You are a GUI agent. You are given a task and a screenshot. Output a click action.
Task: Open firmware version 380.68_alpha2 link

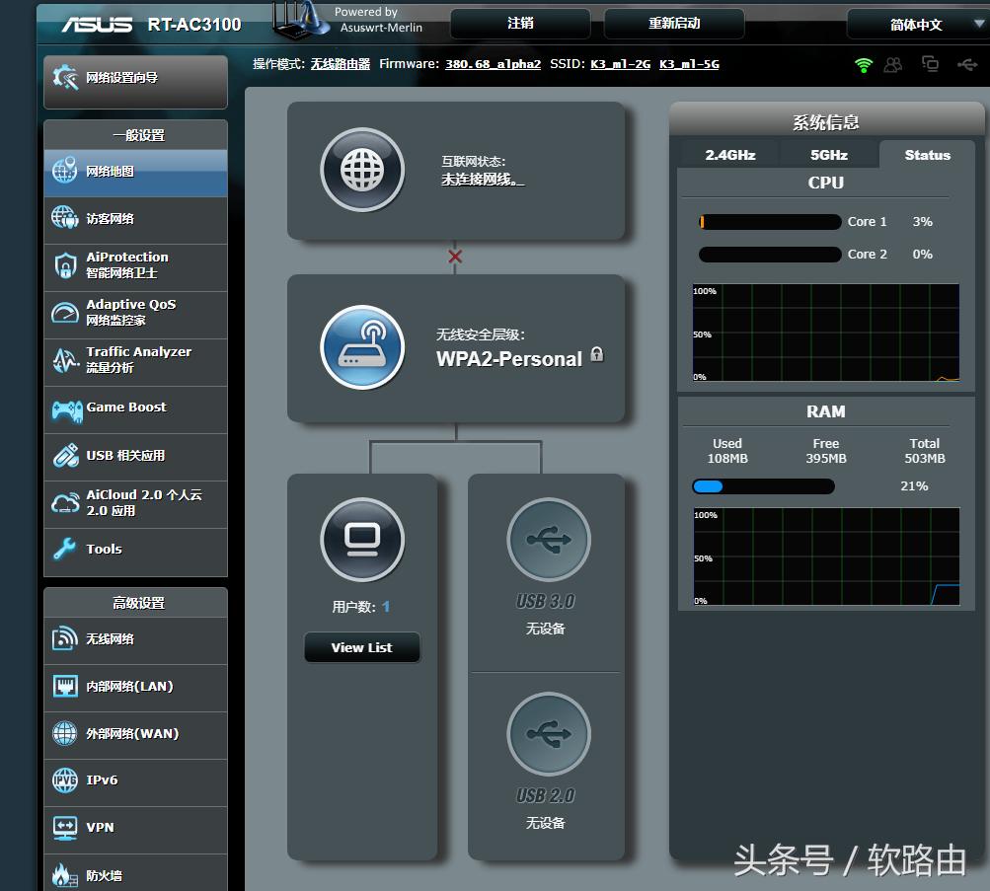coord(493,64)
